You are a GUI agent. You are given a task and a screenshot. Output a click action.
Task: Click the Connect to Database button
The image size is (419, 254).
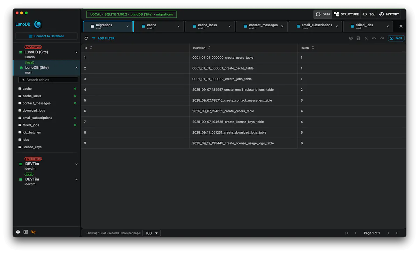pos(46,36)
